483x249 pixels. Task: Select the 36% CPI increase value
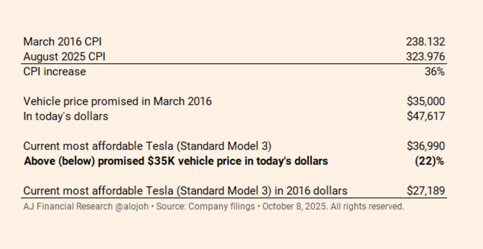[435, 72]
